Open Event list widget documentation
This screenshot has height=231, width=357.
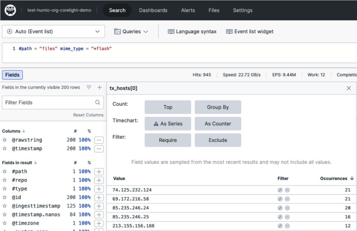(250, 32)
